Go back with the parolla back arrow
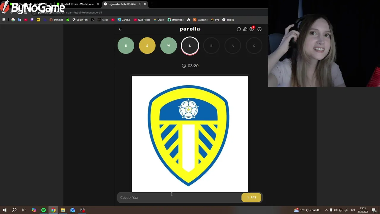 (121, 29)
